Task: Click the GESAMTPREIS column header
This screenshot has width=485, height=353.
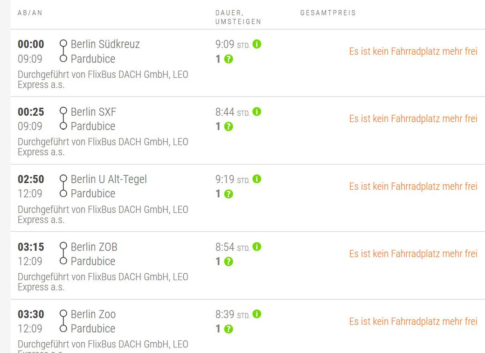Action: point(328,13)
